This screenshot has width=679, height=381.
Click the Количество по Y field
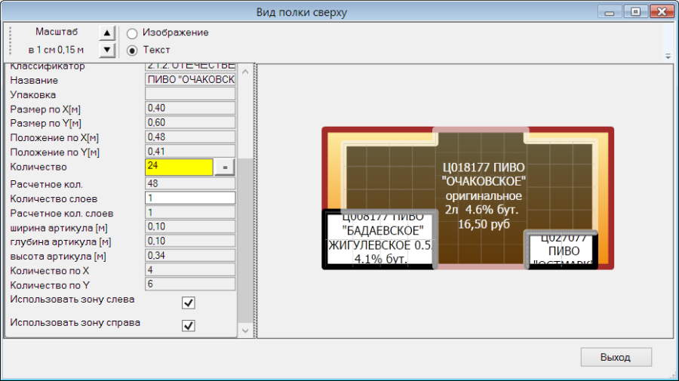(190, 284)
